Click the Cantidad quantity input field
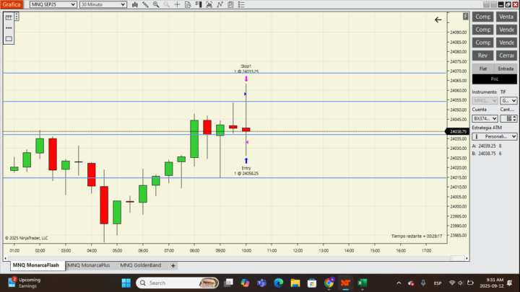 (x=506, y=118)
